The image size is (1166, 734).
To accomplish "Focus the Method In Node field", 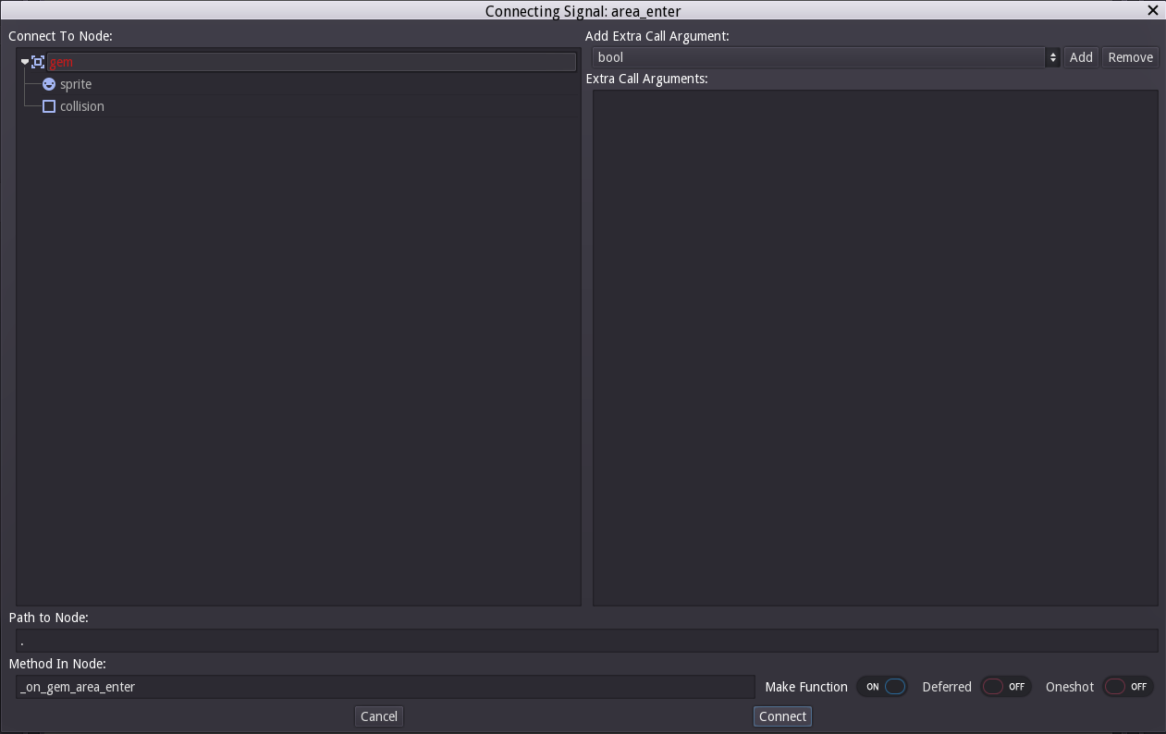I will point(385,687).
